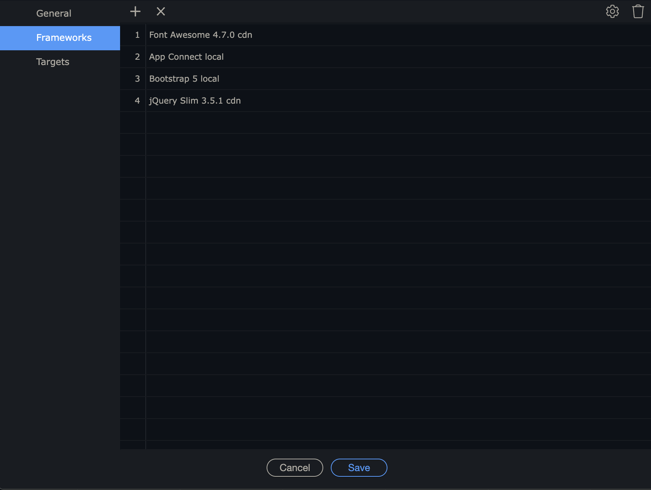651x490 pixels.
Task: Click row number 2 in the list
Action: (x=137, y=57)
